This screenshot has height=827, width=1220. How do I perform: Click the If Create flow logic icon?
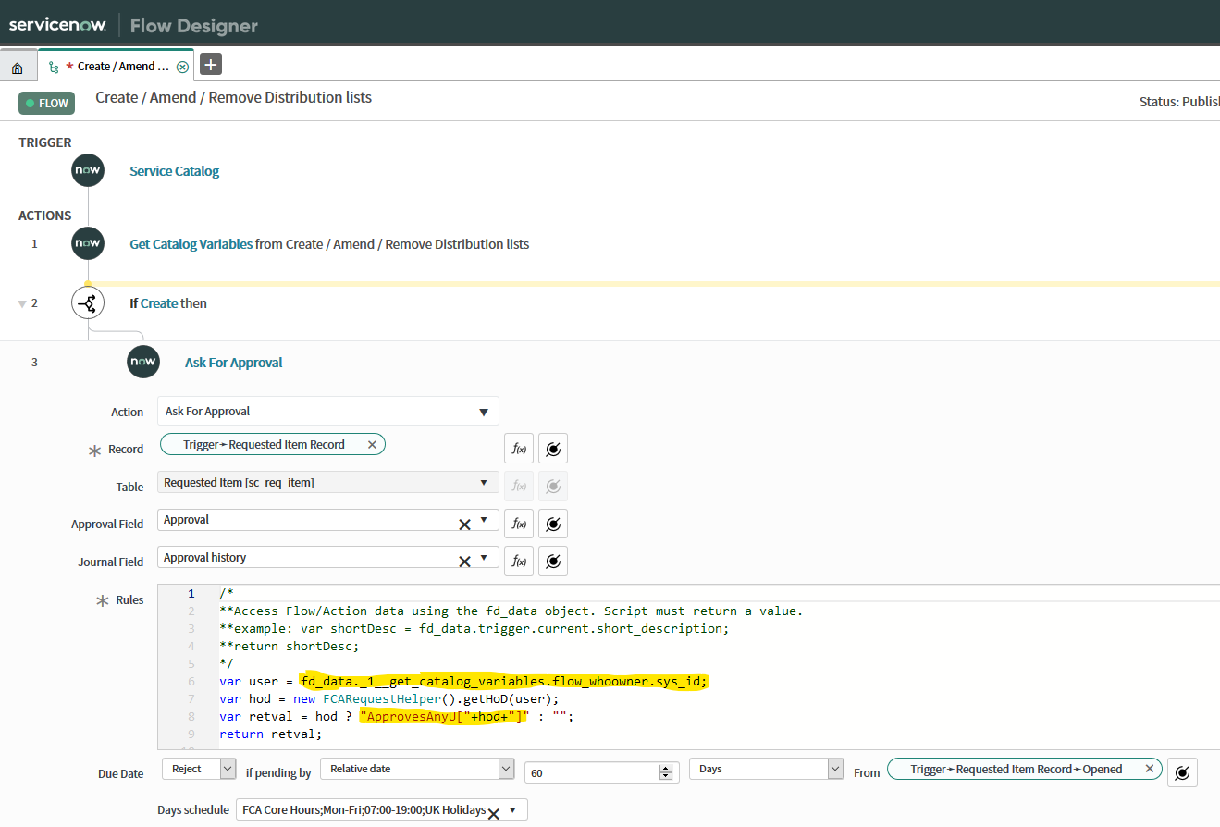point(88,303)
